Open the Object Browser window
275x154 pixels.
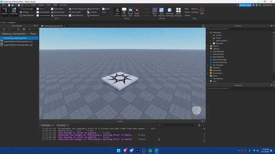27,15
